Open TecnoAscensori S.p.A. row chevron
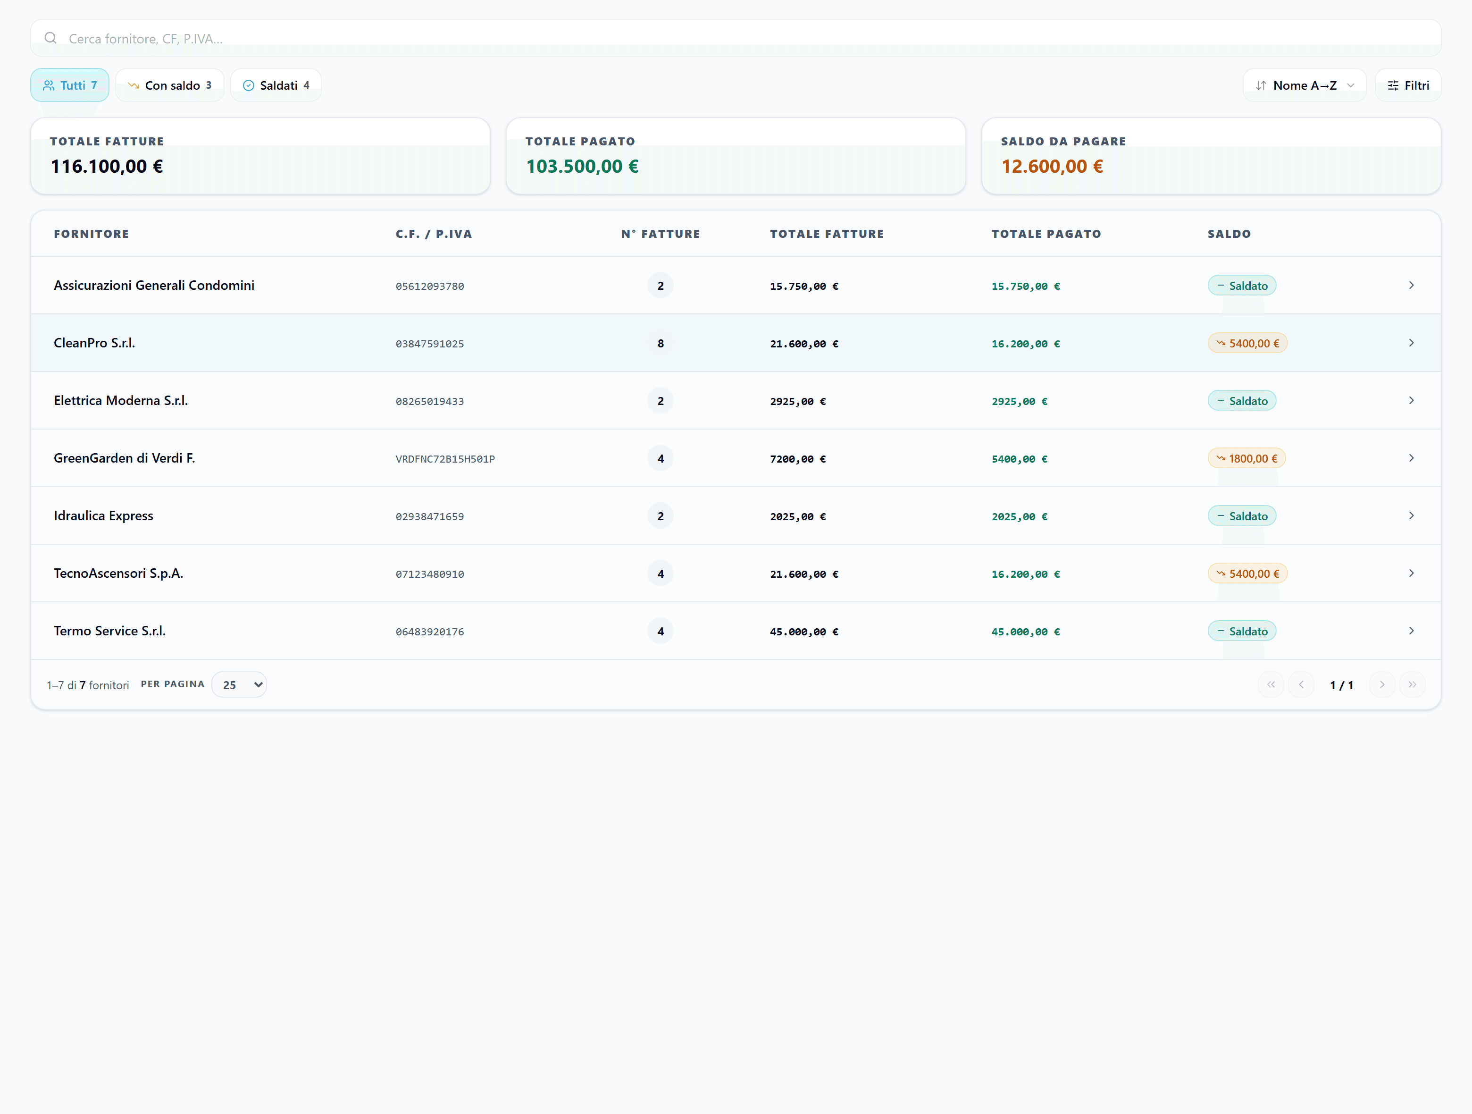This screenshot has height=1114, width=1472. 1412,574
